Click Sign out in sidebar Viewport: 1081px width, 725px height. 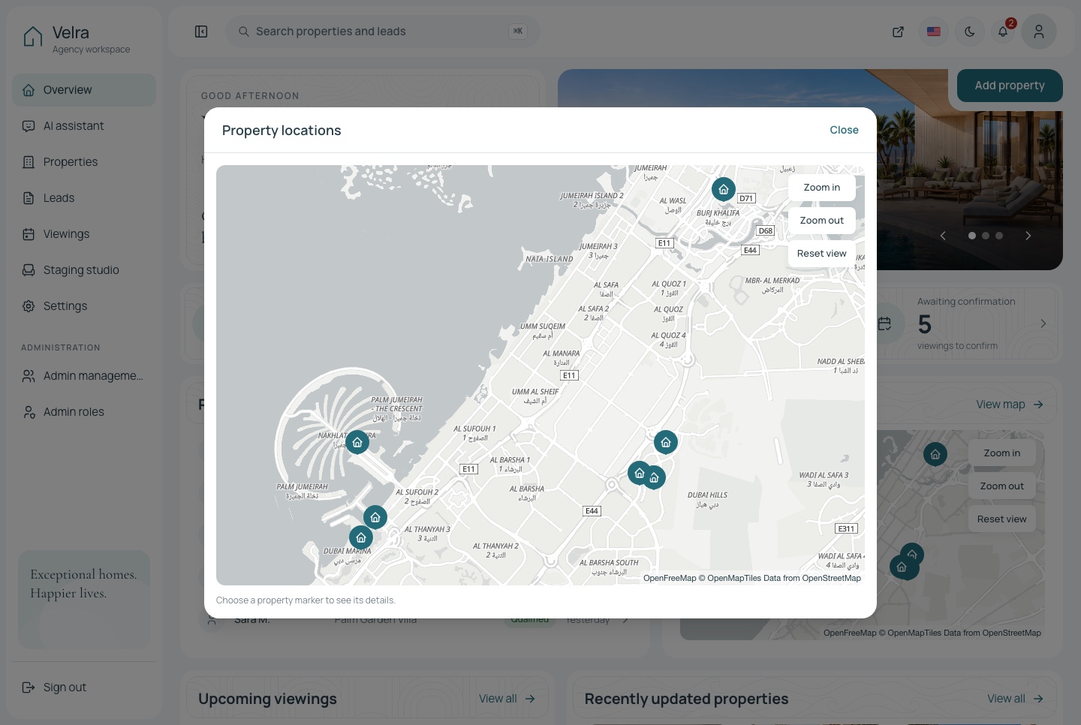coord(84,687)
